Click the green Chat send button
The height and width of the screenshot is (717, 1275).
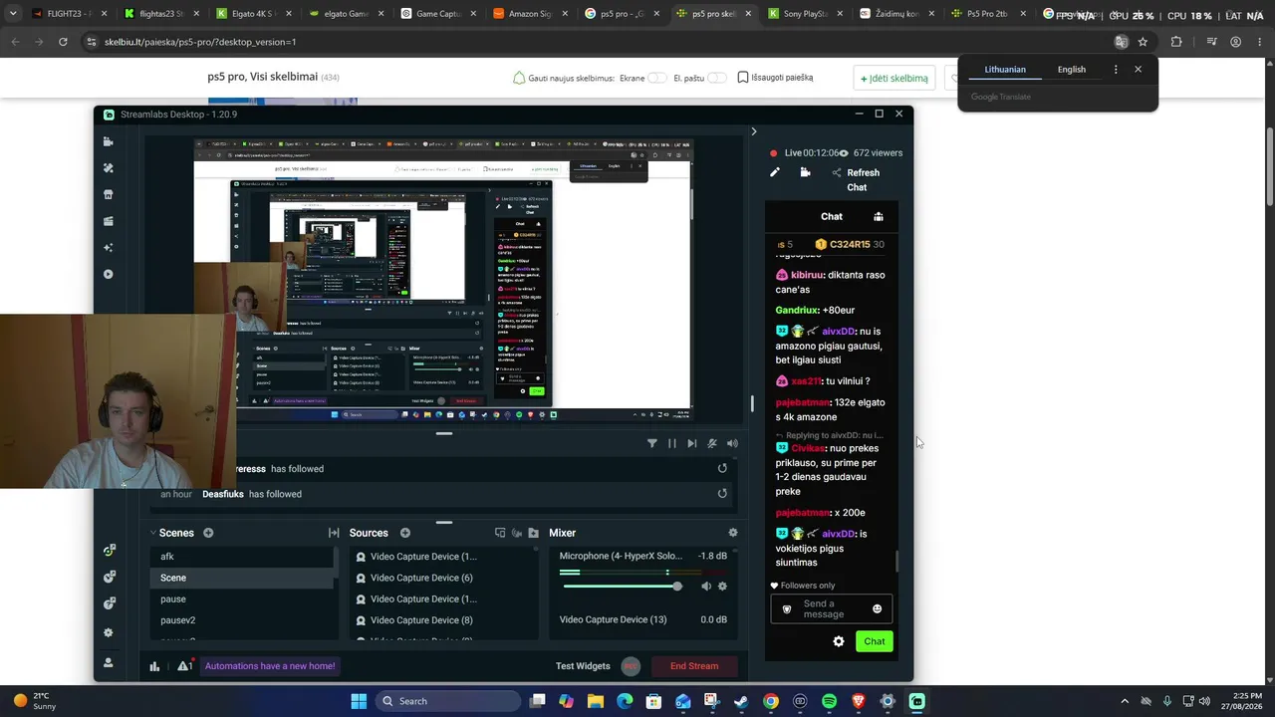coord(874,641)
